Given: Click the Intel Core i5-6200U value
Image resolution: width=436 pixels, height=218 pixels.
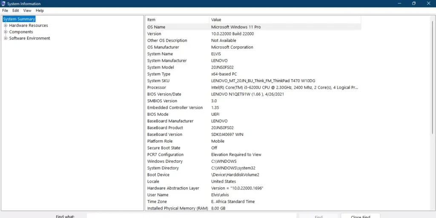Looking at the screenshot, I should coord(285,87).
